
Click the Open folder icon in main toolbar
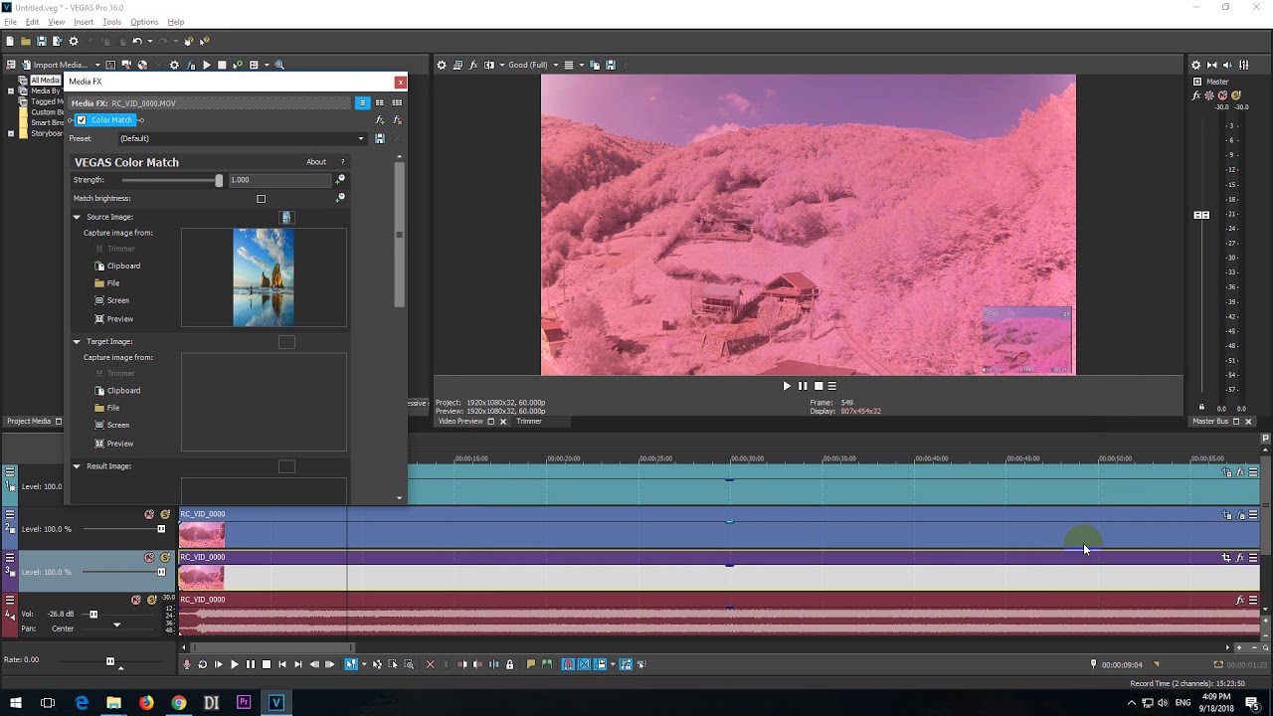(x=26, y=41)
